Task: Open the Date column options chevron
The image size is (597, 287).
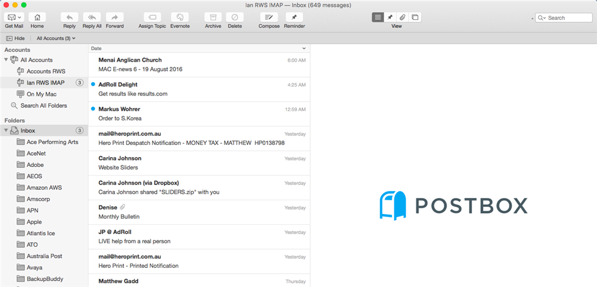Action: point(304,49)
